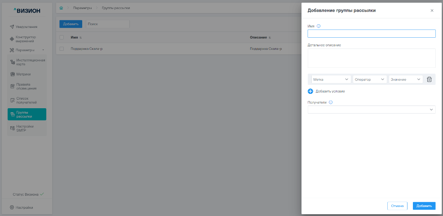The height and width of the screenshot is (216, 443).
Task: Open Уведомления in the sidebar
Action: tap(27, 27)
